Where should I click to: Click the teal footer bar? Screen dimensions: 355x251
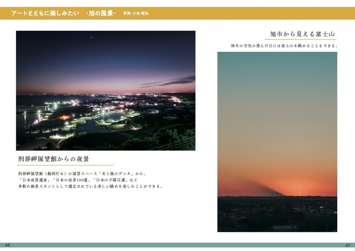tap(177, 245)
